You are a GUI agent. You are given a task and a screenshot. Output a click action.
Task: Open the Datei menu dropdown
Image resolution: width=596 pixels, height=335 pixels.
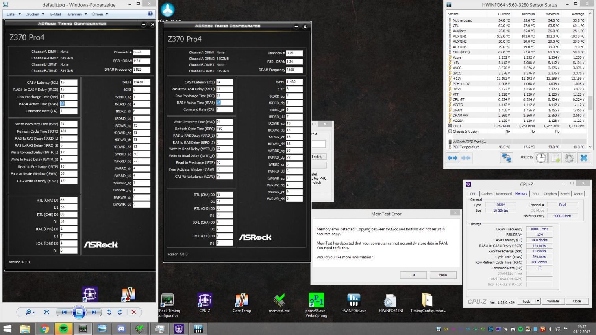[13, 14]
